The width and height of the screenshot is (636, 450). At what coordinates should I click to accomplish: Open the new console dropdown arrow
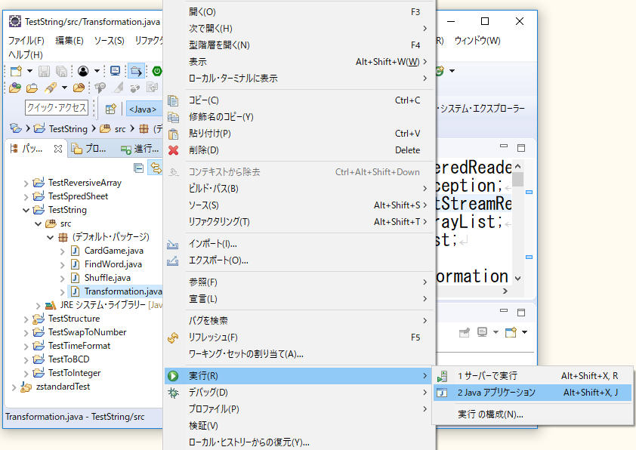[x=524, y=332]
